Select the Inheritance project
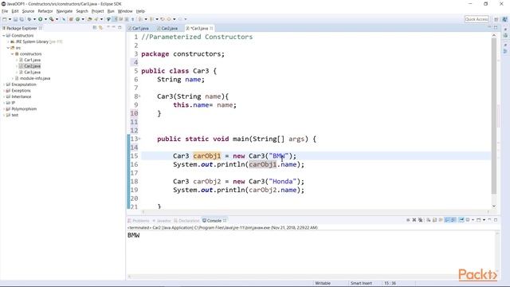The image size is (510, 287). (22, 96)
